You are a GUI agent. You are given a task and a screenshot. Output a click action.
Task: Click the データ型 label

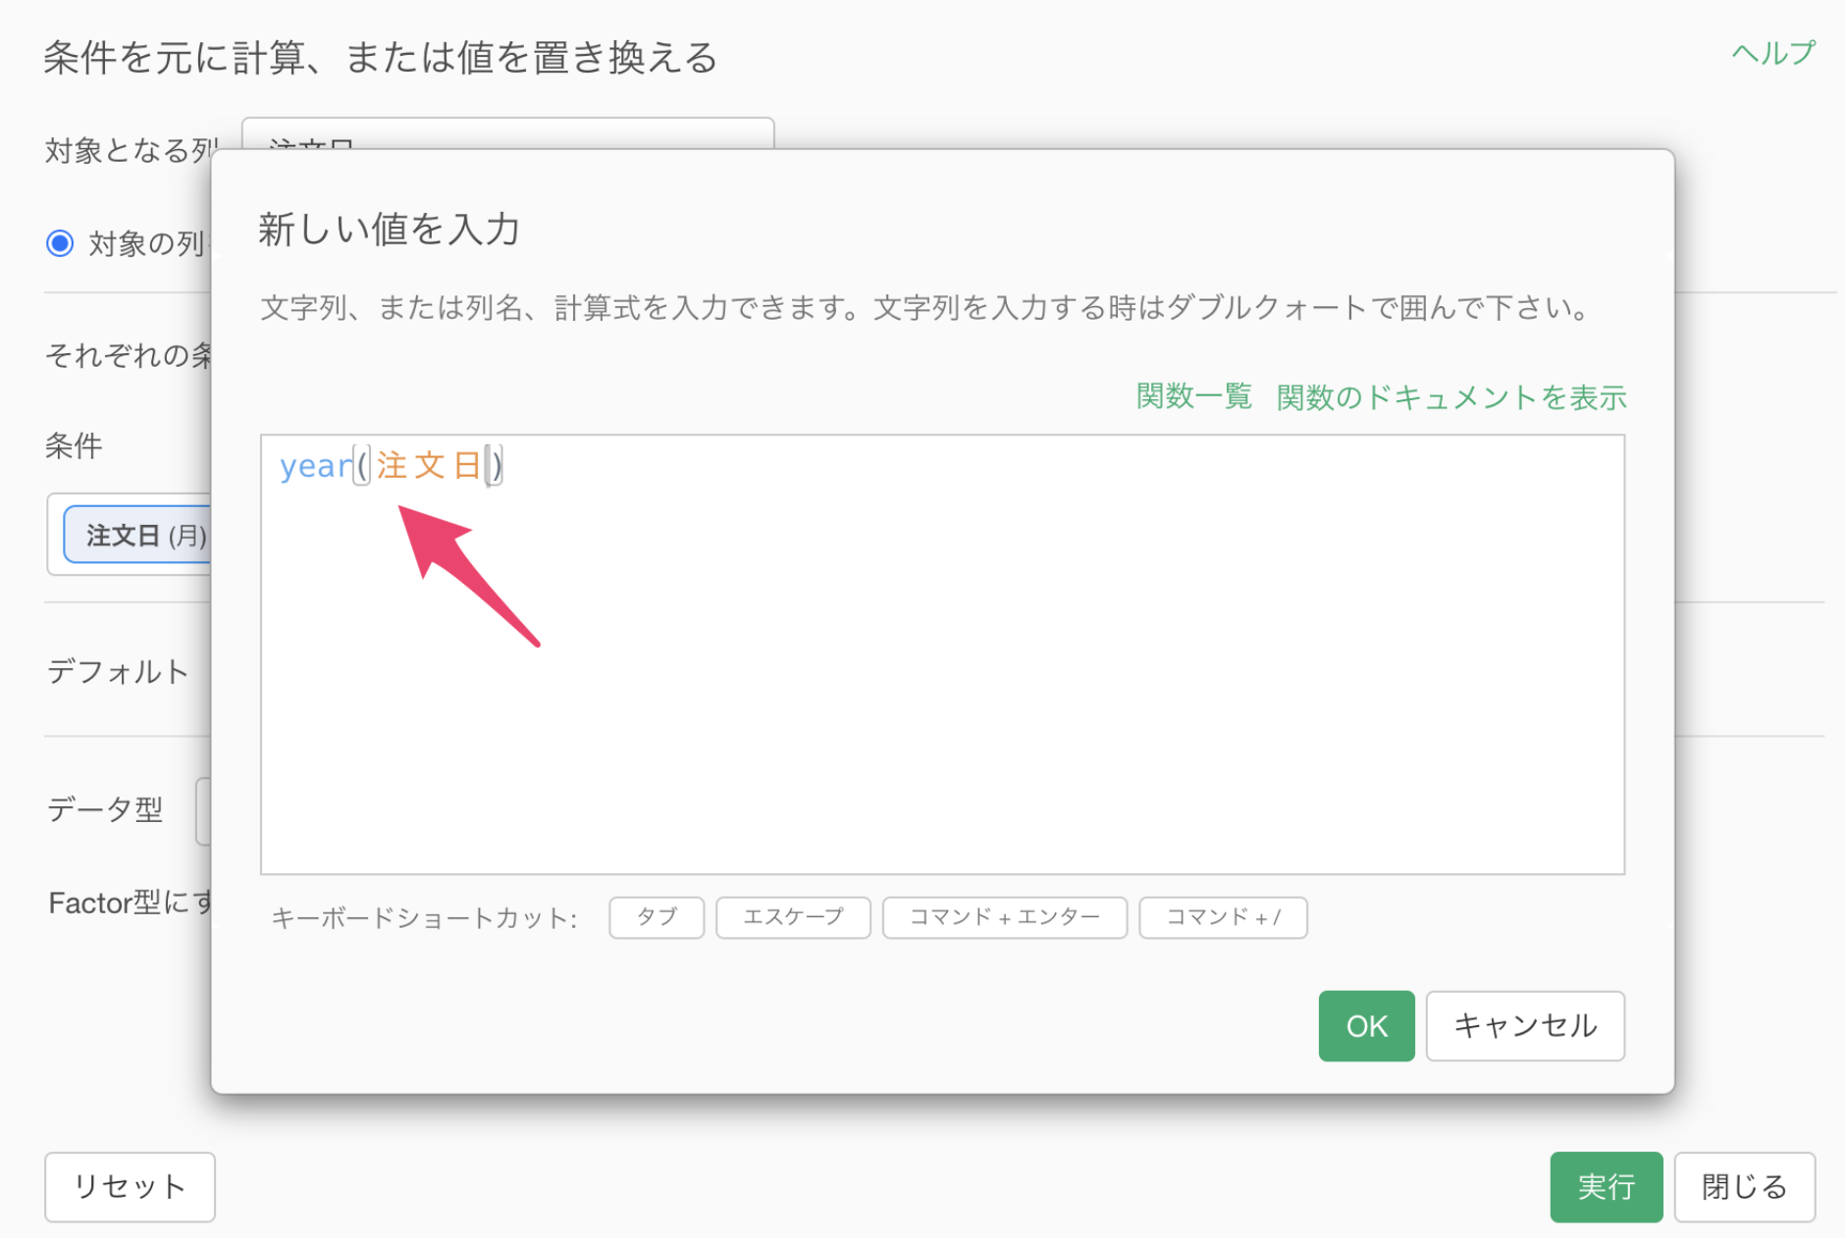105,809
